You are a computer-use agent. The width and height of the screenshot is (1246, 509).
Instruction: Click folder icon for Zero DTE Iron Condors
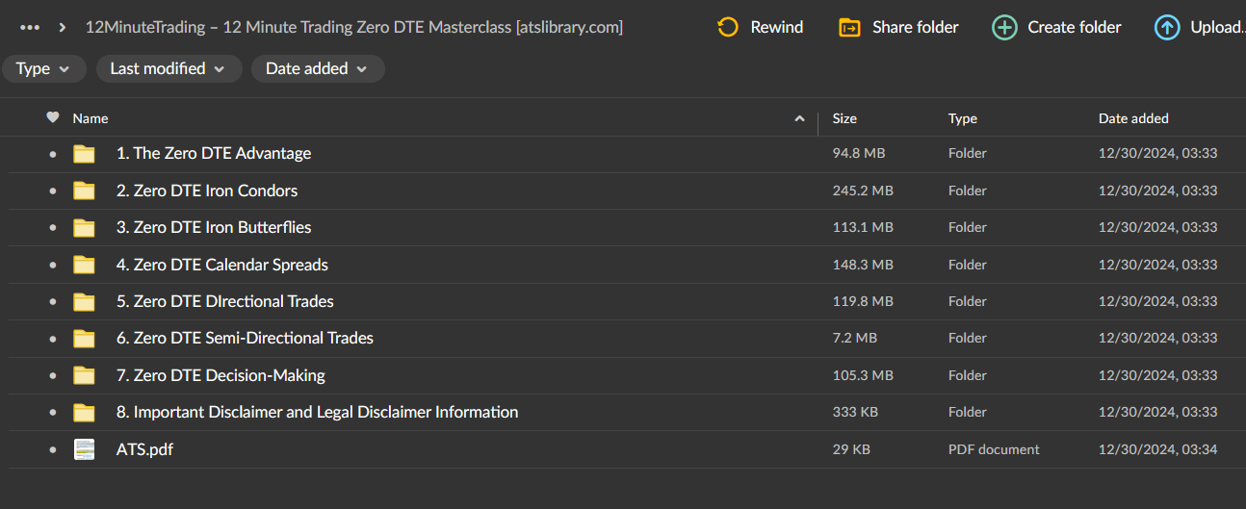pyautogui.click(x=85, y=191)
